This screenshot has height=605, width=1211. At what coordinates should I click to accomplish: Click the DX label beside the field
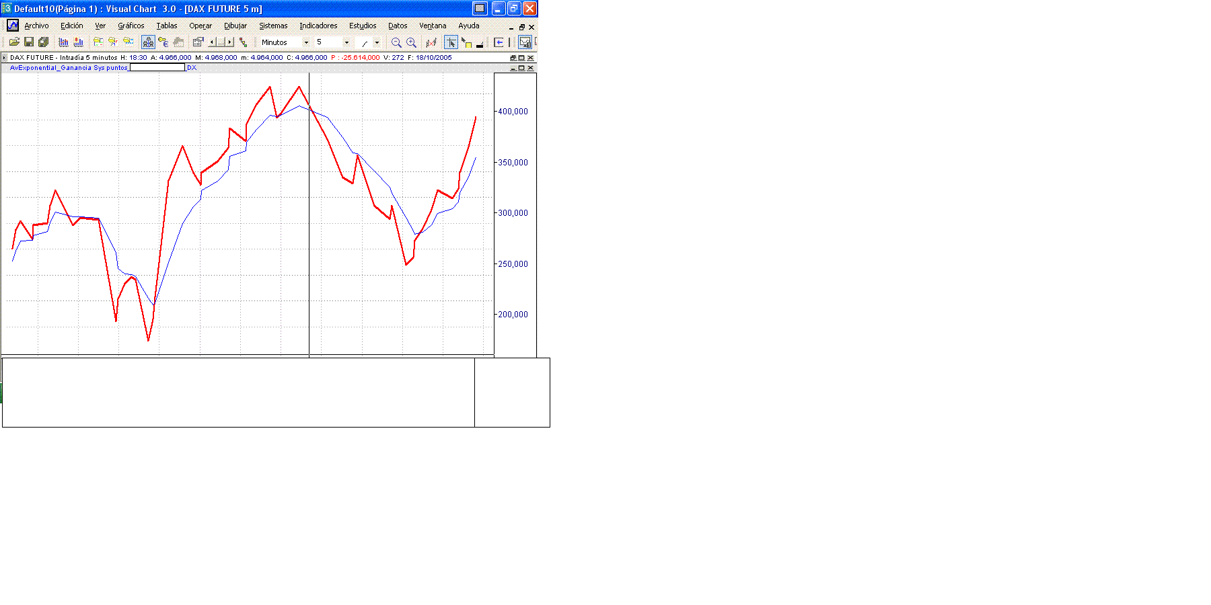pos(192,68)
